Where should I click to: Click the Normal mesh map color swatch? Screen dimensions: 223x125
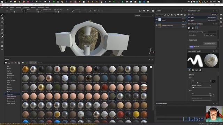(191, 47)
